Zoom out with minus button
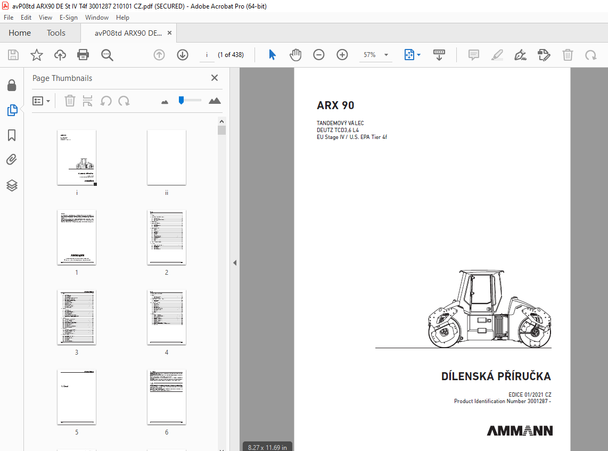608x451 pixels. 319,55
